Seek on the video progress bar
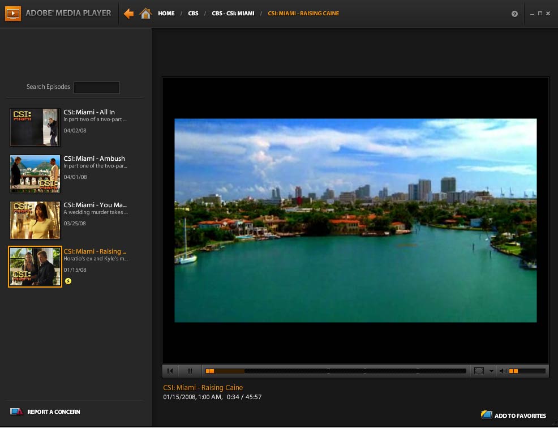Image resolution: width=558 pixels, height=428 pixels. point(336,371)
